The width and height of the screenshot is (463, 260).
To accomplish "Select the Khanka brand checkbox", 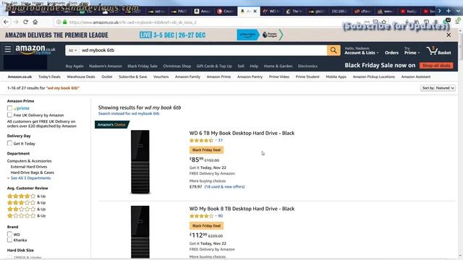I will tap(9, 240).
